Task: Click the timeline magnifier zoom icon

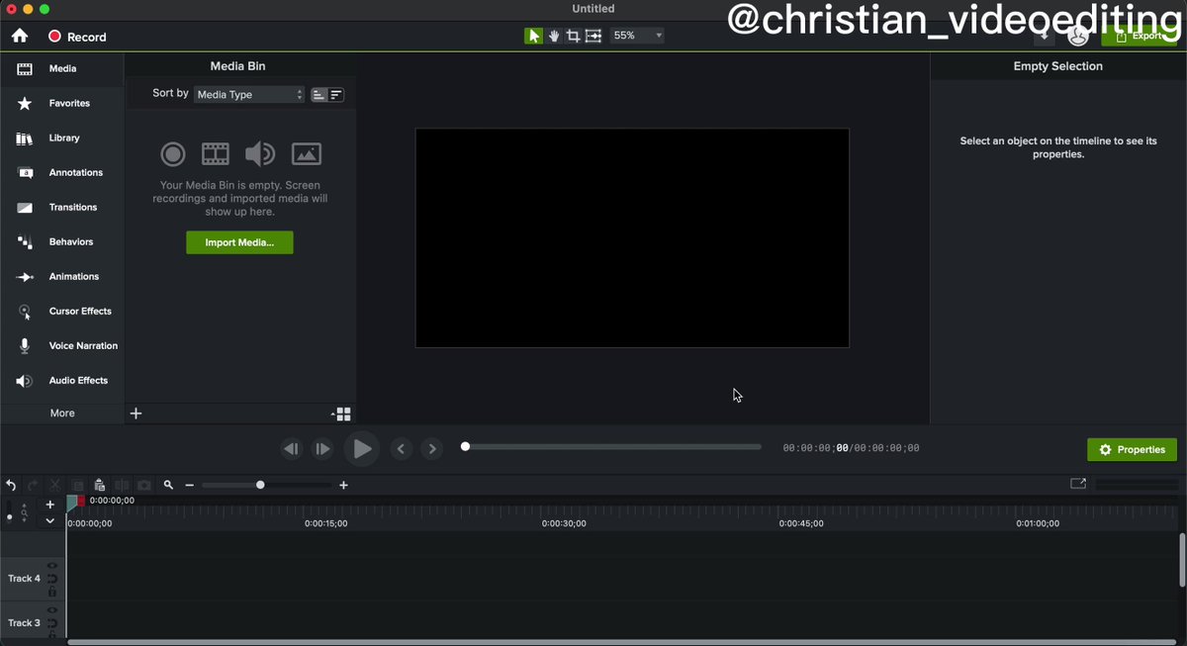Action: coord(169,485)
